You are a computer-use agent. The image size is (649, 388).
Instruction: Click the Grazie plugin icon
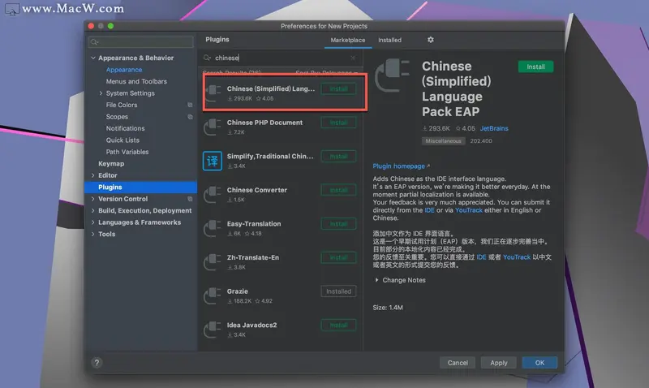tap(213, 295)
